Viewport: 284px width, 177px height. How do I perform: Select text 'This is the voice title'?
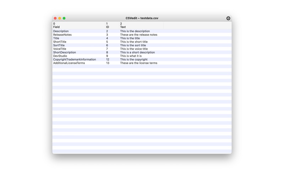point(134,49)
